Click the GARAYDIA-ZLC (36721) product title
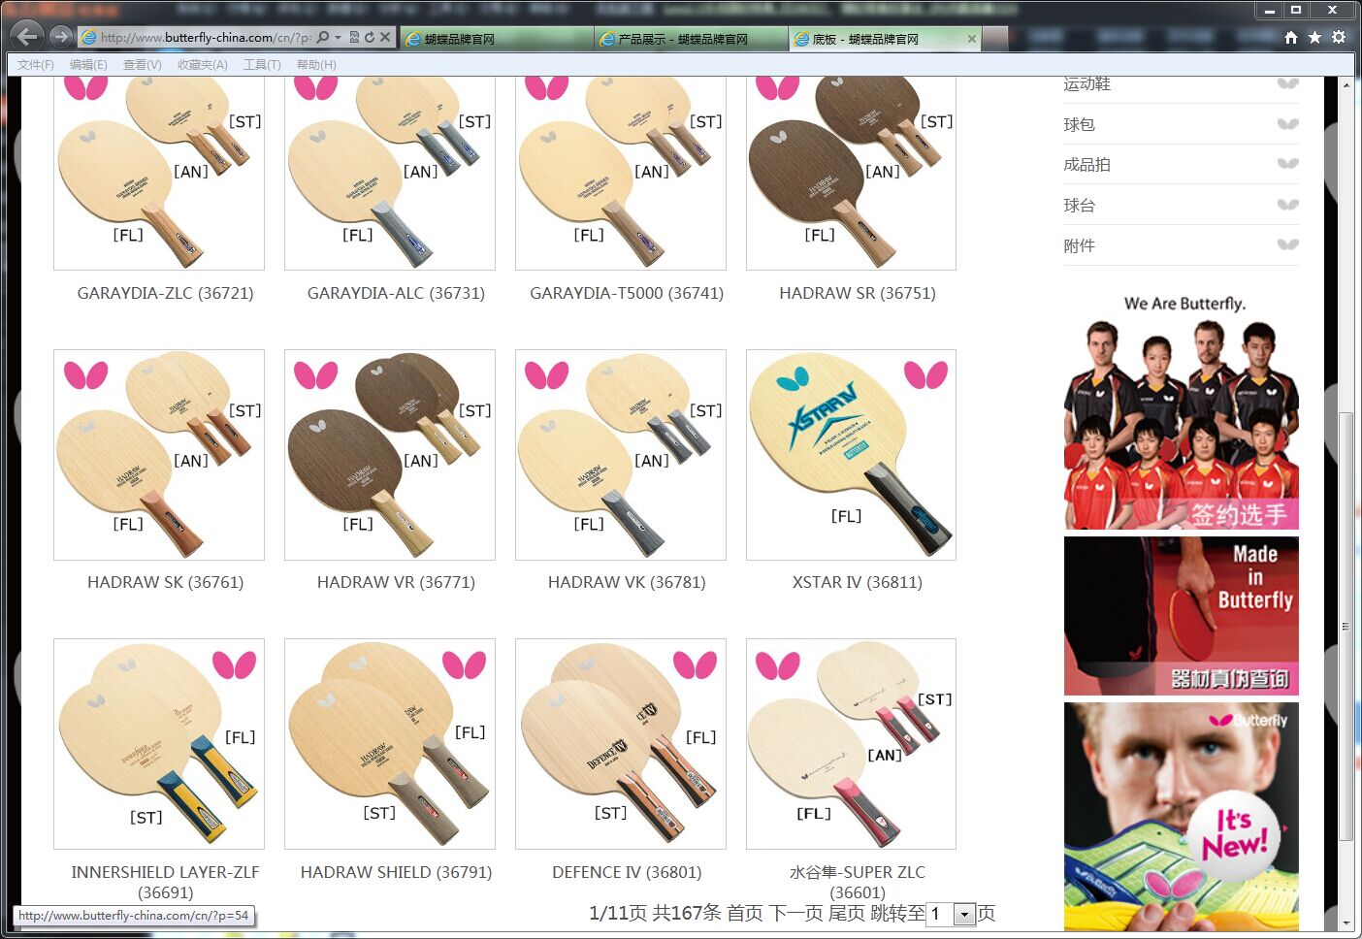 (165, 293)
